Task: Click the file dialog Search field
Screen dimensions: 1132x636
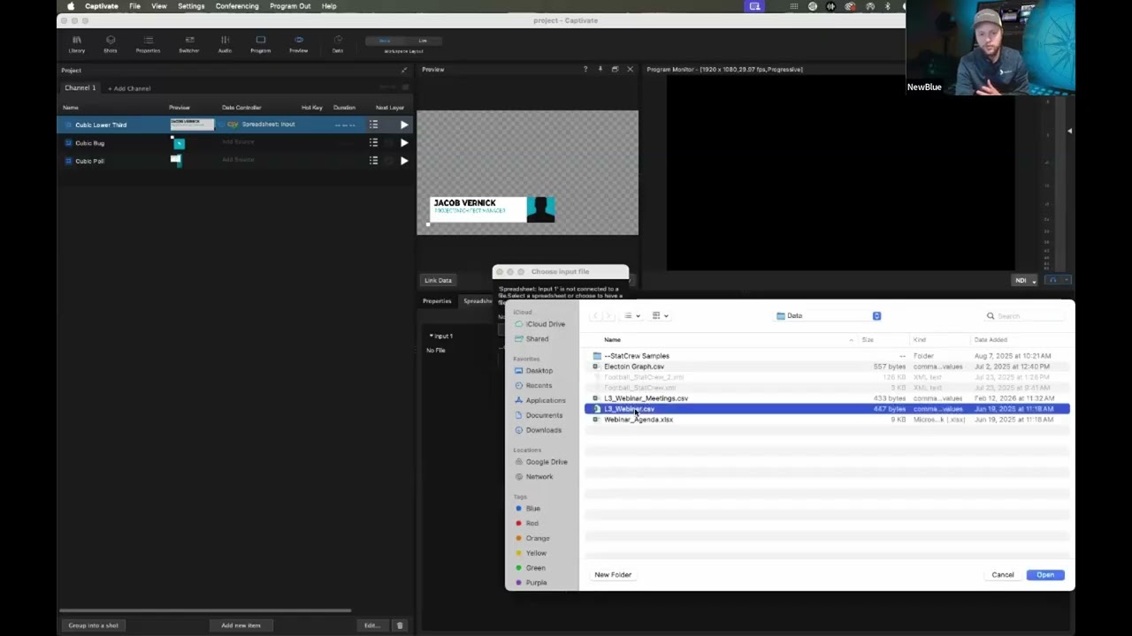Action: click(x=1026, y=315)
